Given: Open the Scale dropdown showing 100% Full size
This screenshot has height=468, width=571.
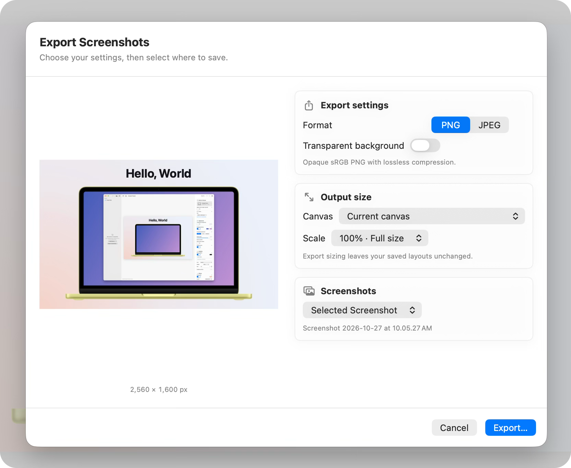Looking at the screenshot, I should click(380, 238).
